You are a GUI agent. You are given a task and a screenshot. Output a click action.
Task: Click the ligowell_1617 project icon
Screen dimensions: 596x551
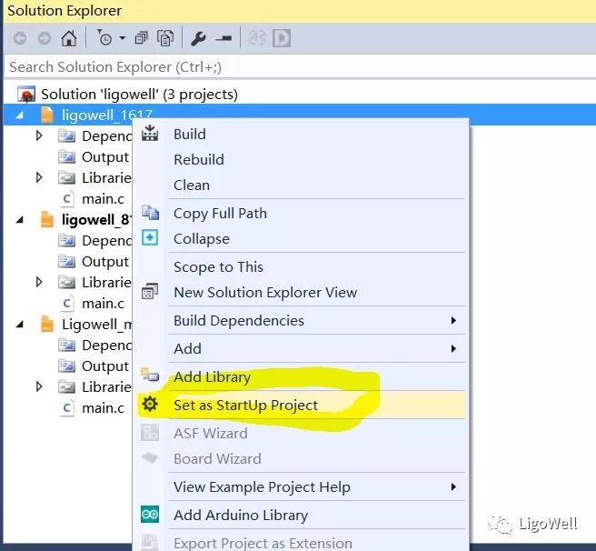[46, 115]
